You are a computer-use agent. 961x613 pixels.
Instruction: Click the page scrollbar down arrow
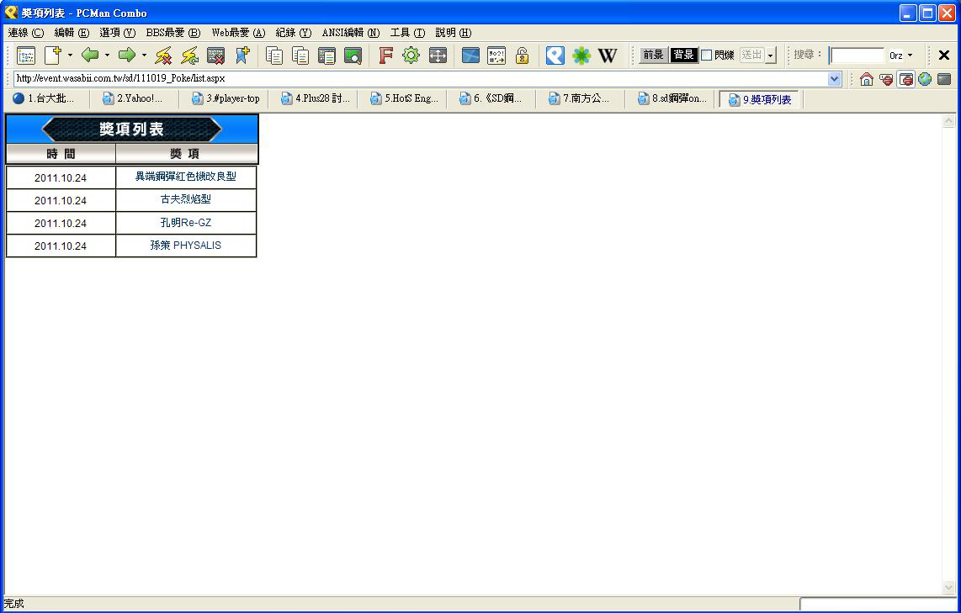pos(948,588)
